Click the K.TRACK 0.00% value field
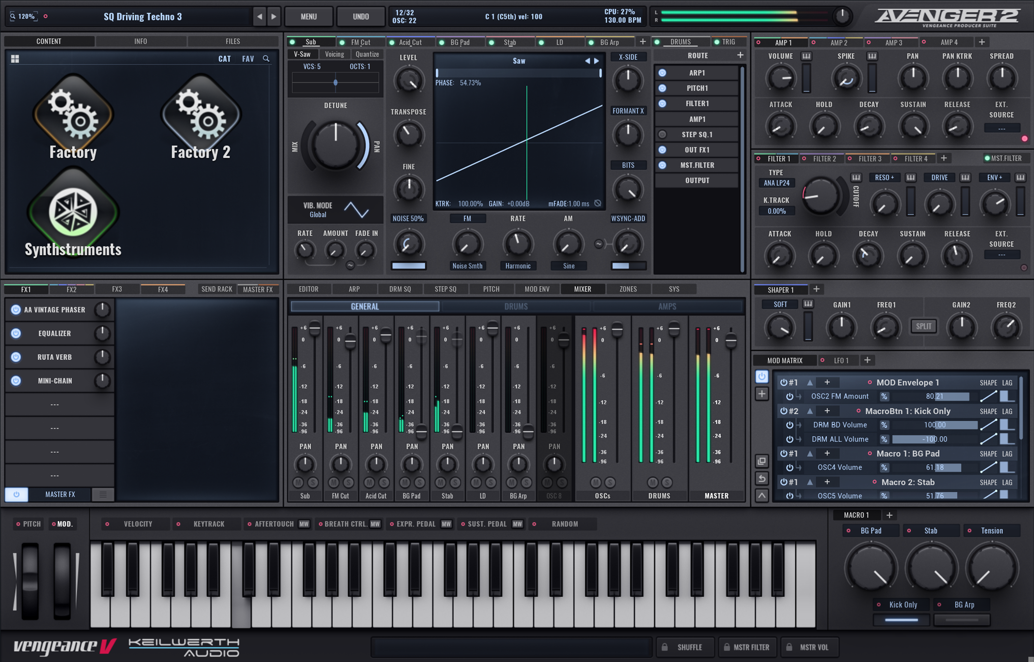 (x=777, y=211)
